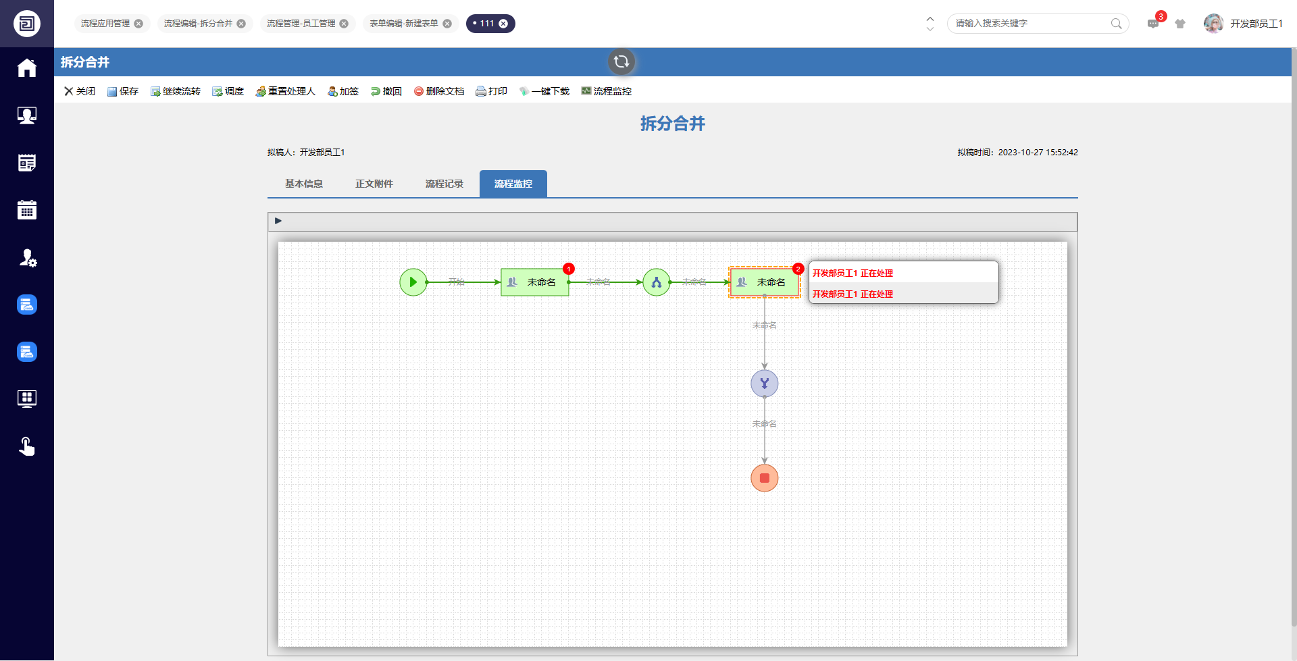Open the 流程记录 tab

click(444, 184)
